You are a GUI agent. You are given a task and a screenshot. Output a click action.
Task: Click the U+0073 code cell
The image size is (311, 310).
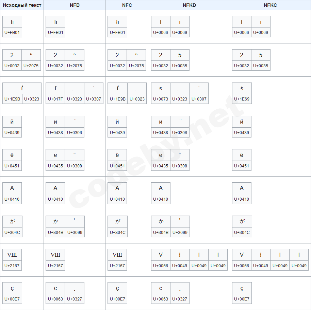coord(161,99)
